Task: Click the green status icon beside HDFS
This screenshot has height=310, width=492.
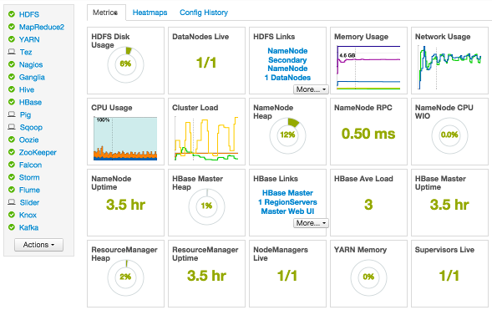Action: coord(12,14)
